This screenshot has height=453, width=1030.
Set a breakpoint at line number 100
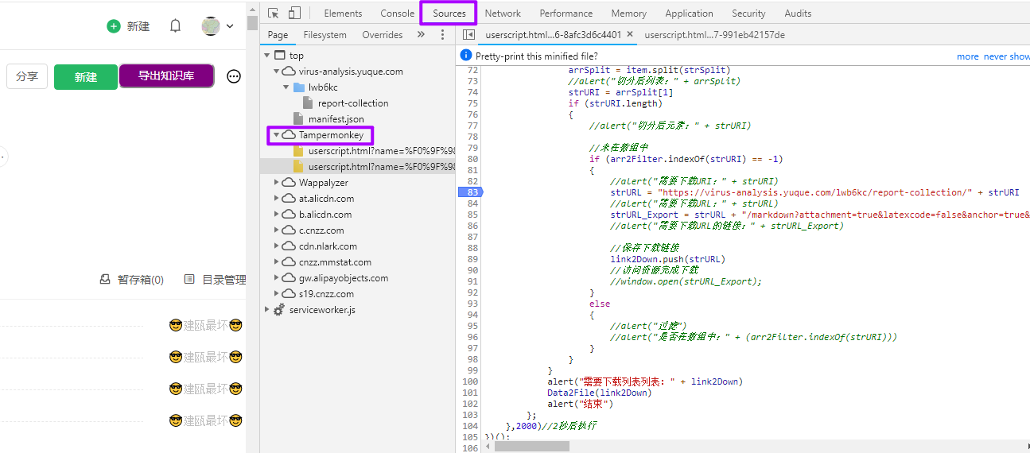[x=469, y=381]
